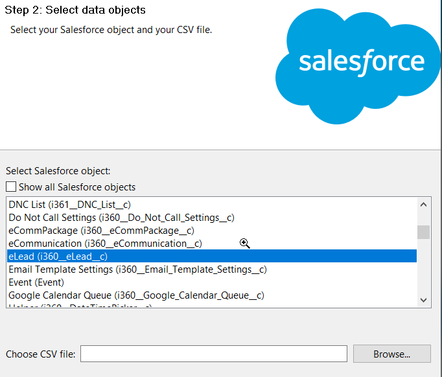This screenshot has width=442, height=377.
Task: Enable Show all Salesforce objects checkbox
Action: tap(11, 187)
